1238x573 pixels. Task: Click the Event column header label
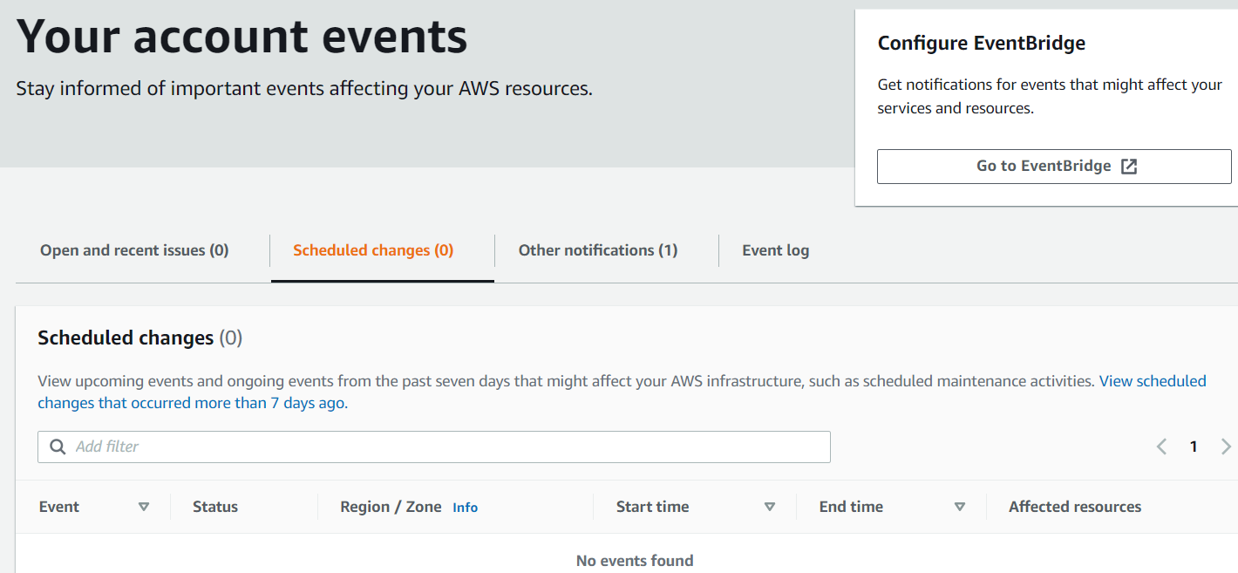tap(59, 507)
